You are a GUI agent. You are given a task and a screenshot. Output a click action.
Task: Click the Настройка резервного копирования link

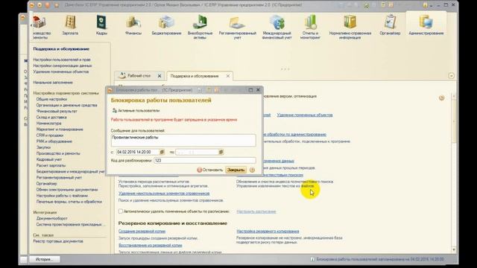(x=268, y=232)
